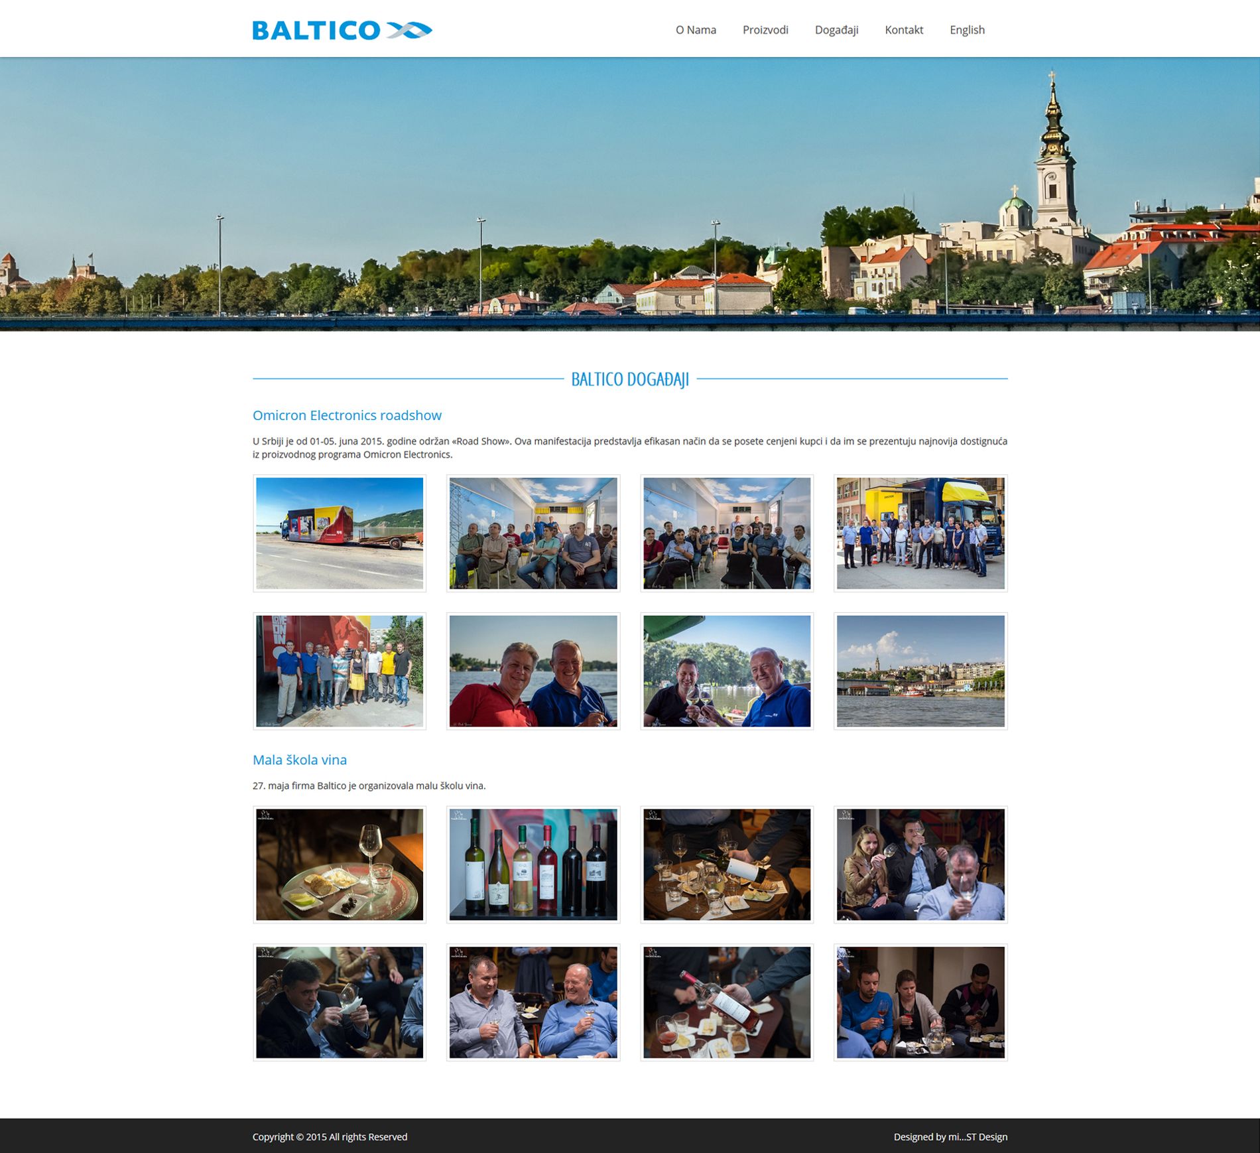Image resolution: width=1260 pixels, height=1153 pixels.
Task: Click the text '27. maja firma Baltico je organizovala malu školu vina.'
Action: (x=369, y=785)
